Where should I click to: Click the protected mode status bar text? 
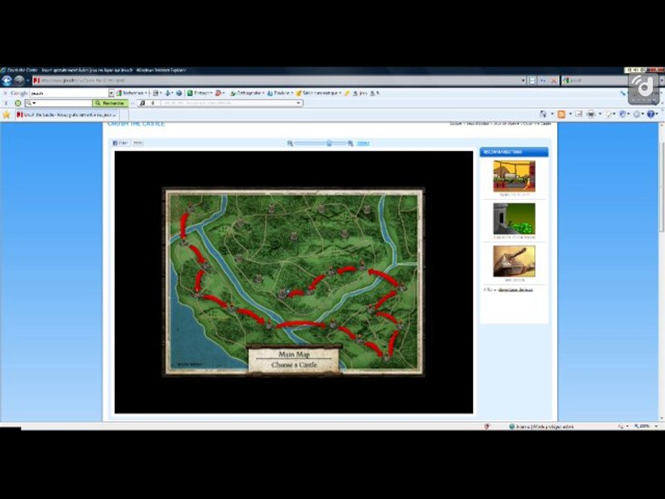tap(544, 426)
